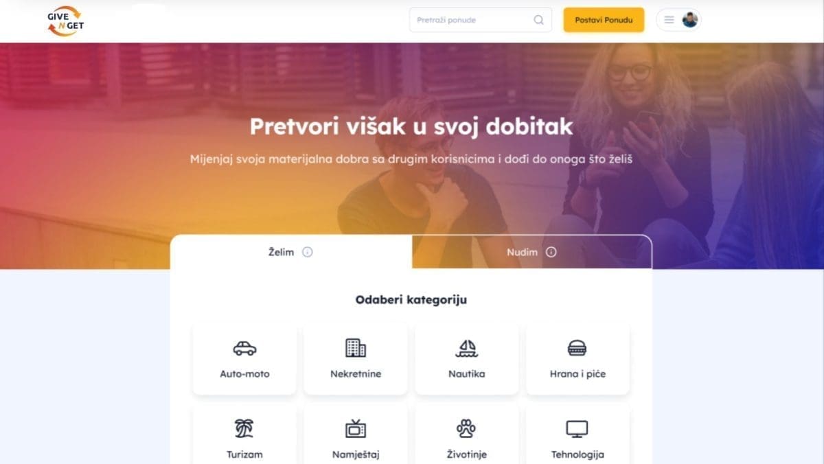Click the search magnifier icon
Screen dimensions: 824x464
click(x=538, y=20)
